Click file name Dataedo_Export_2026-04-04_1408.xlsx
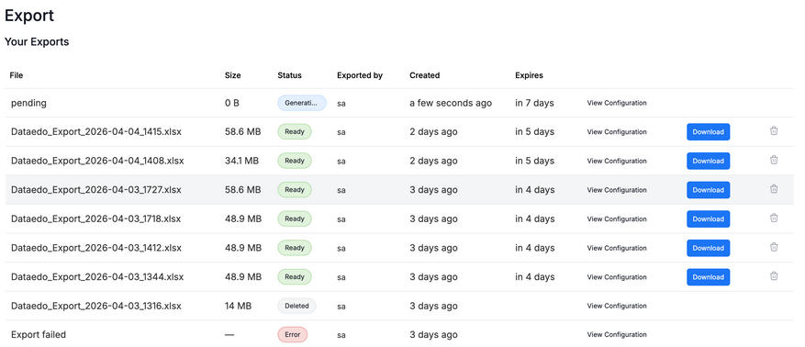 pyautogui.click(x=97, y=161)
